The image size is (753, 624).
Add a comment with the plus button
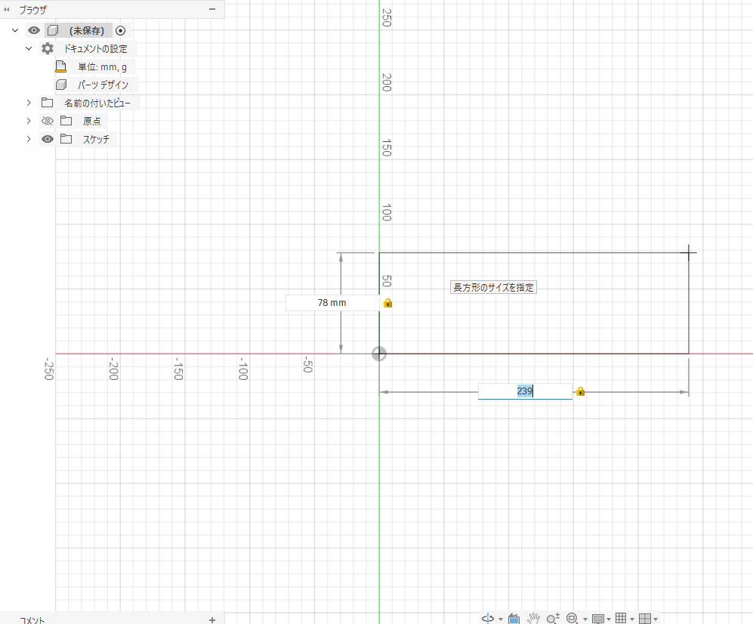pyautogui.click(x=212, y=620)
